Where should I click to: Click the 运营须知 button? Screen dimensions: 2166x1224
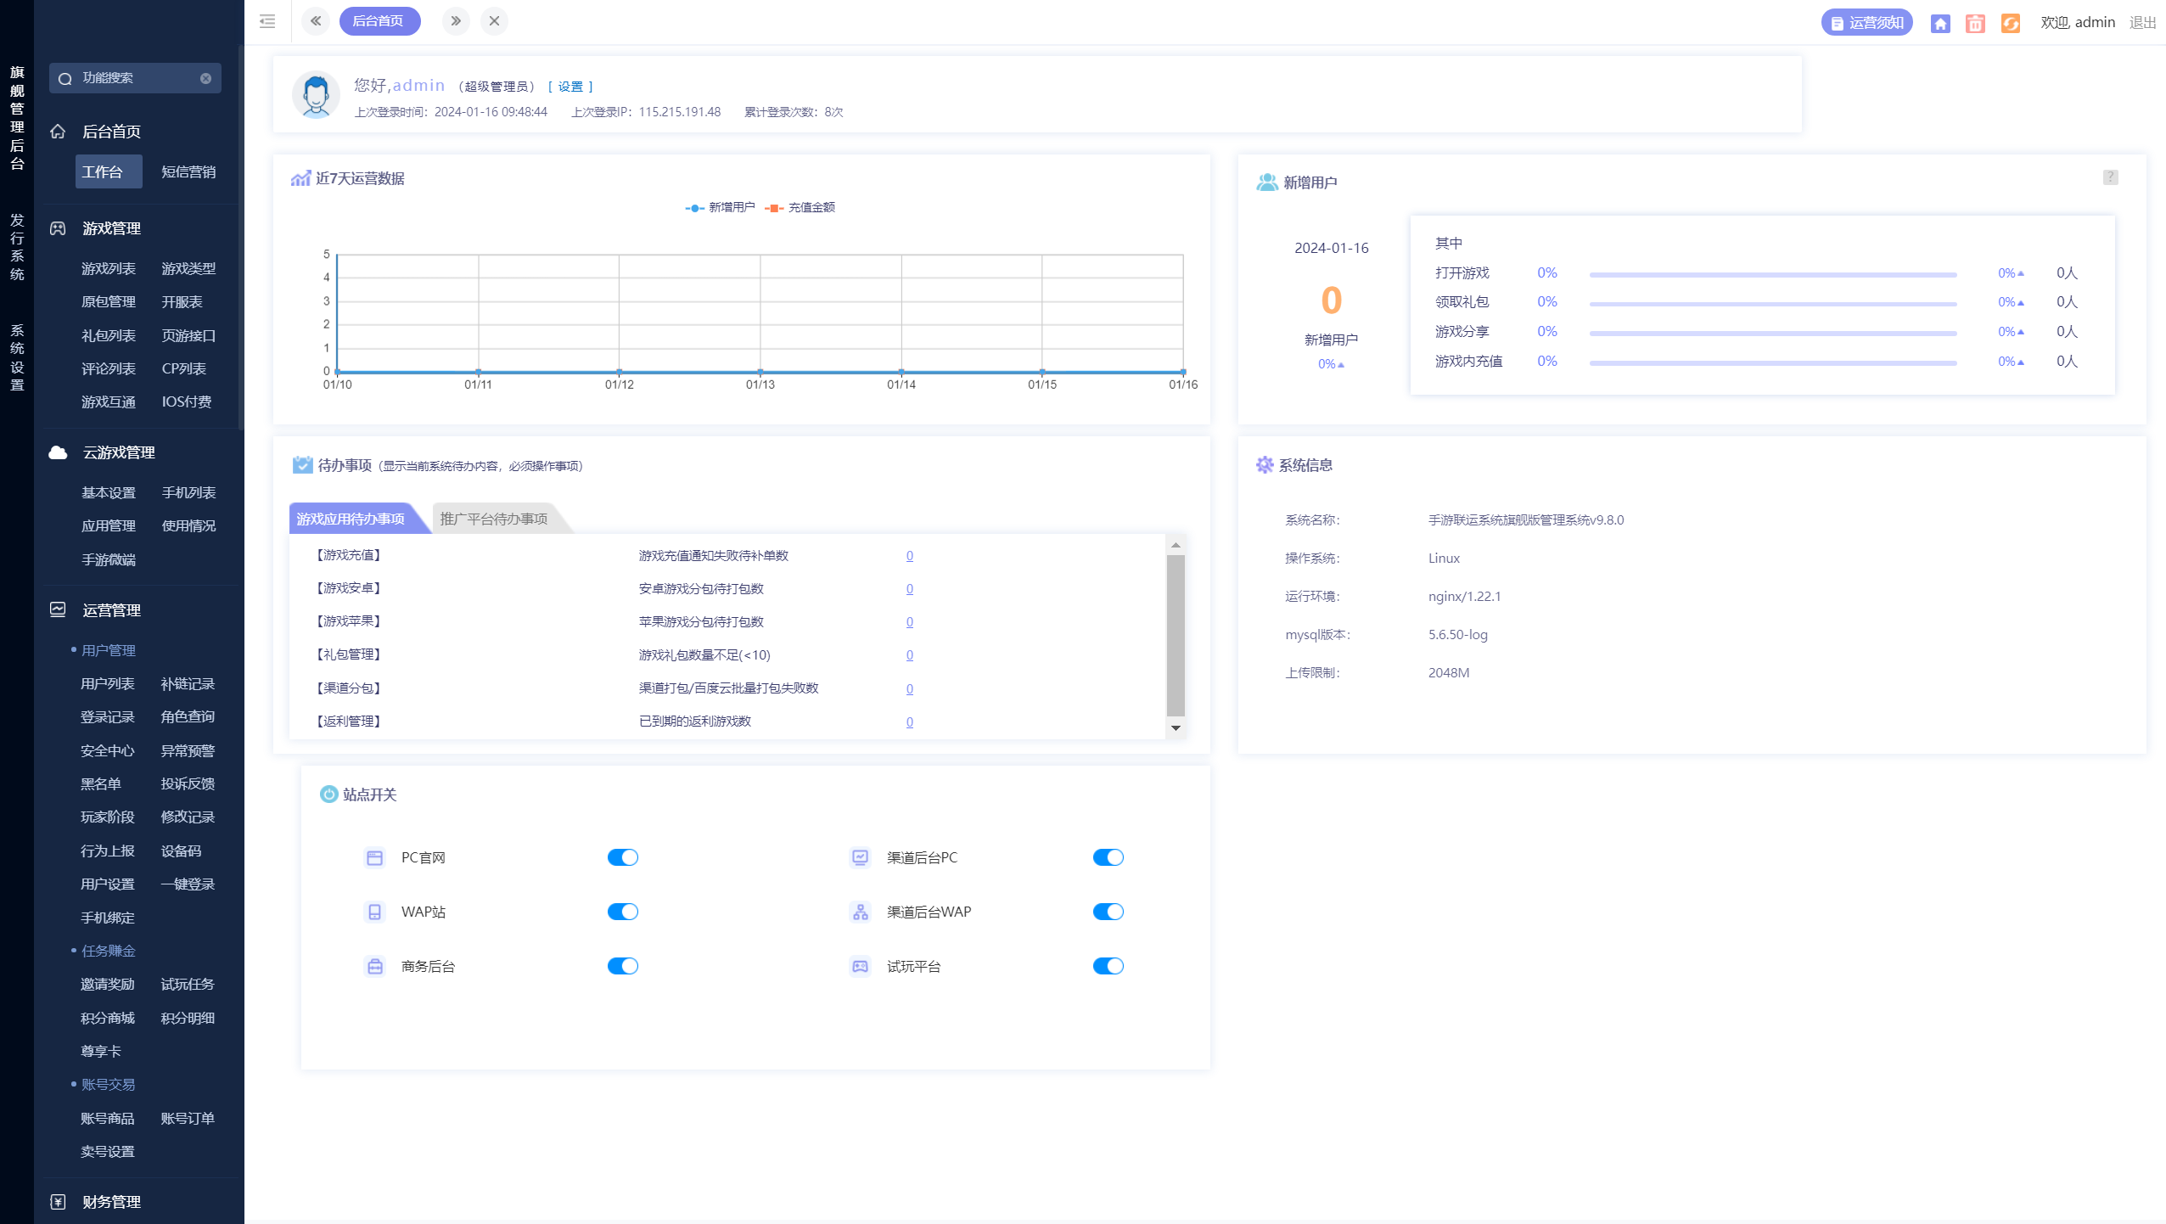(1866, 23)
